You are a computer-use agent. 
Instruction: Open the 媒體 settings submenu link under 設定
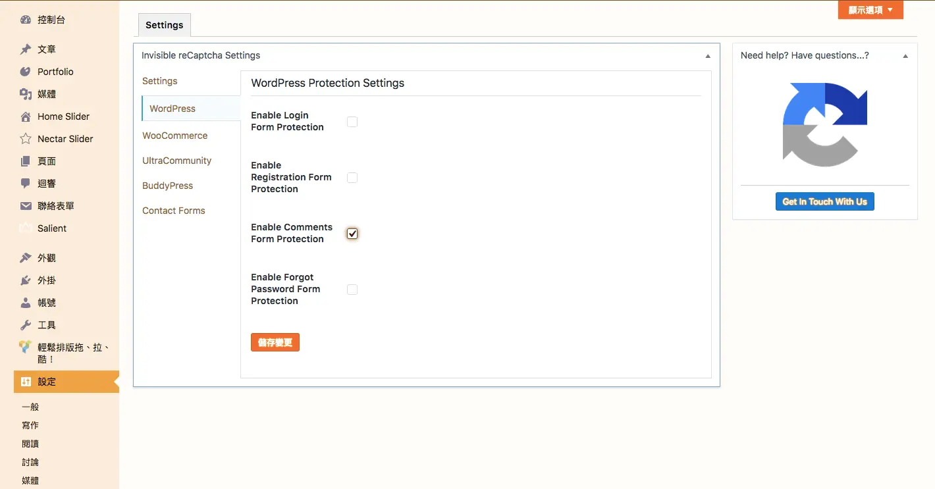[x=30, y=480]
